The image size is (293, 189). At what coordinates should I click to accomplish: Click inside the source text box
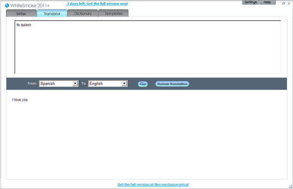tap(148, 47)
